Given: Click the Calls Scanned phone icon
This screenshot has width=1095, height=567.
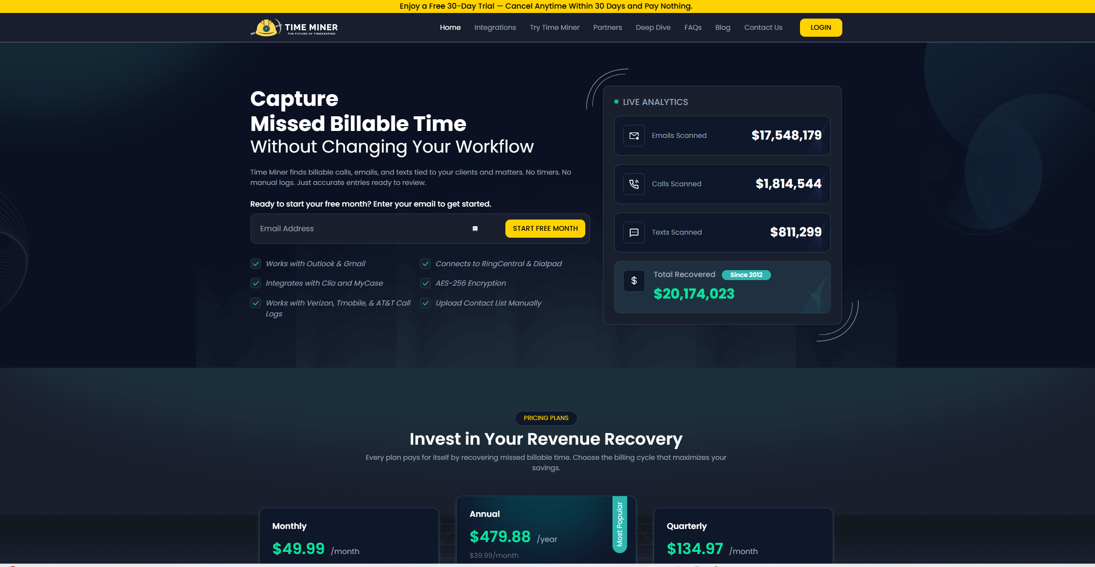Looking at the screenshot, I should tap(634, 184).
